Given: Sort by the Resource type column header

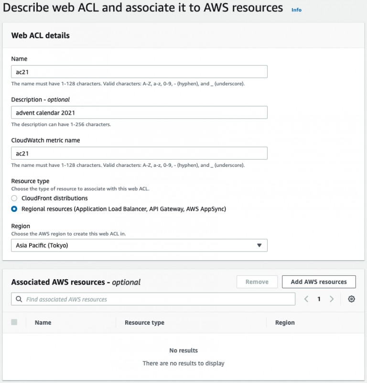Looking at the screenshot, I should (x=144, y=323).
